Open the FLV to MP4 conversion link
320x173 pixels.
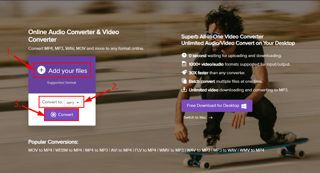[x=146, y=150]
